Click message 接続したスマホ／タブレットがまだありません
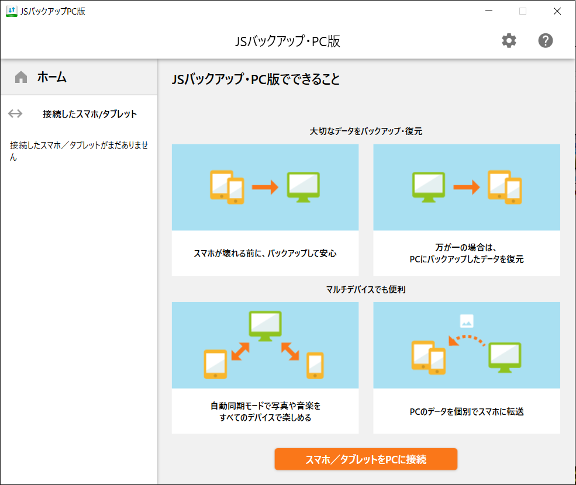This screenshot has width=576, height=485. (x=79, y=151)
